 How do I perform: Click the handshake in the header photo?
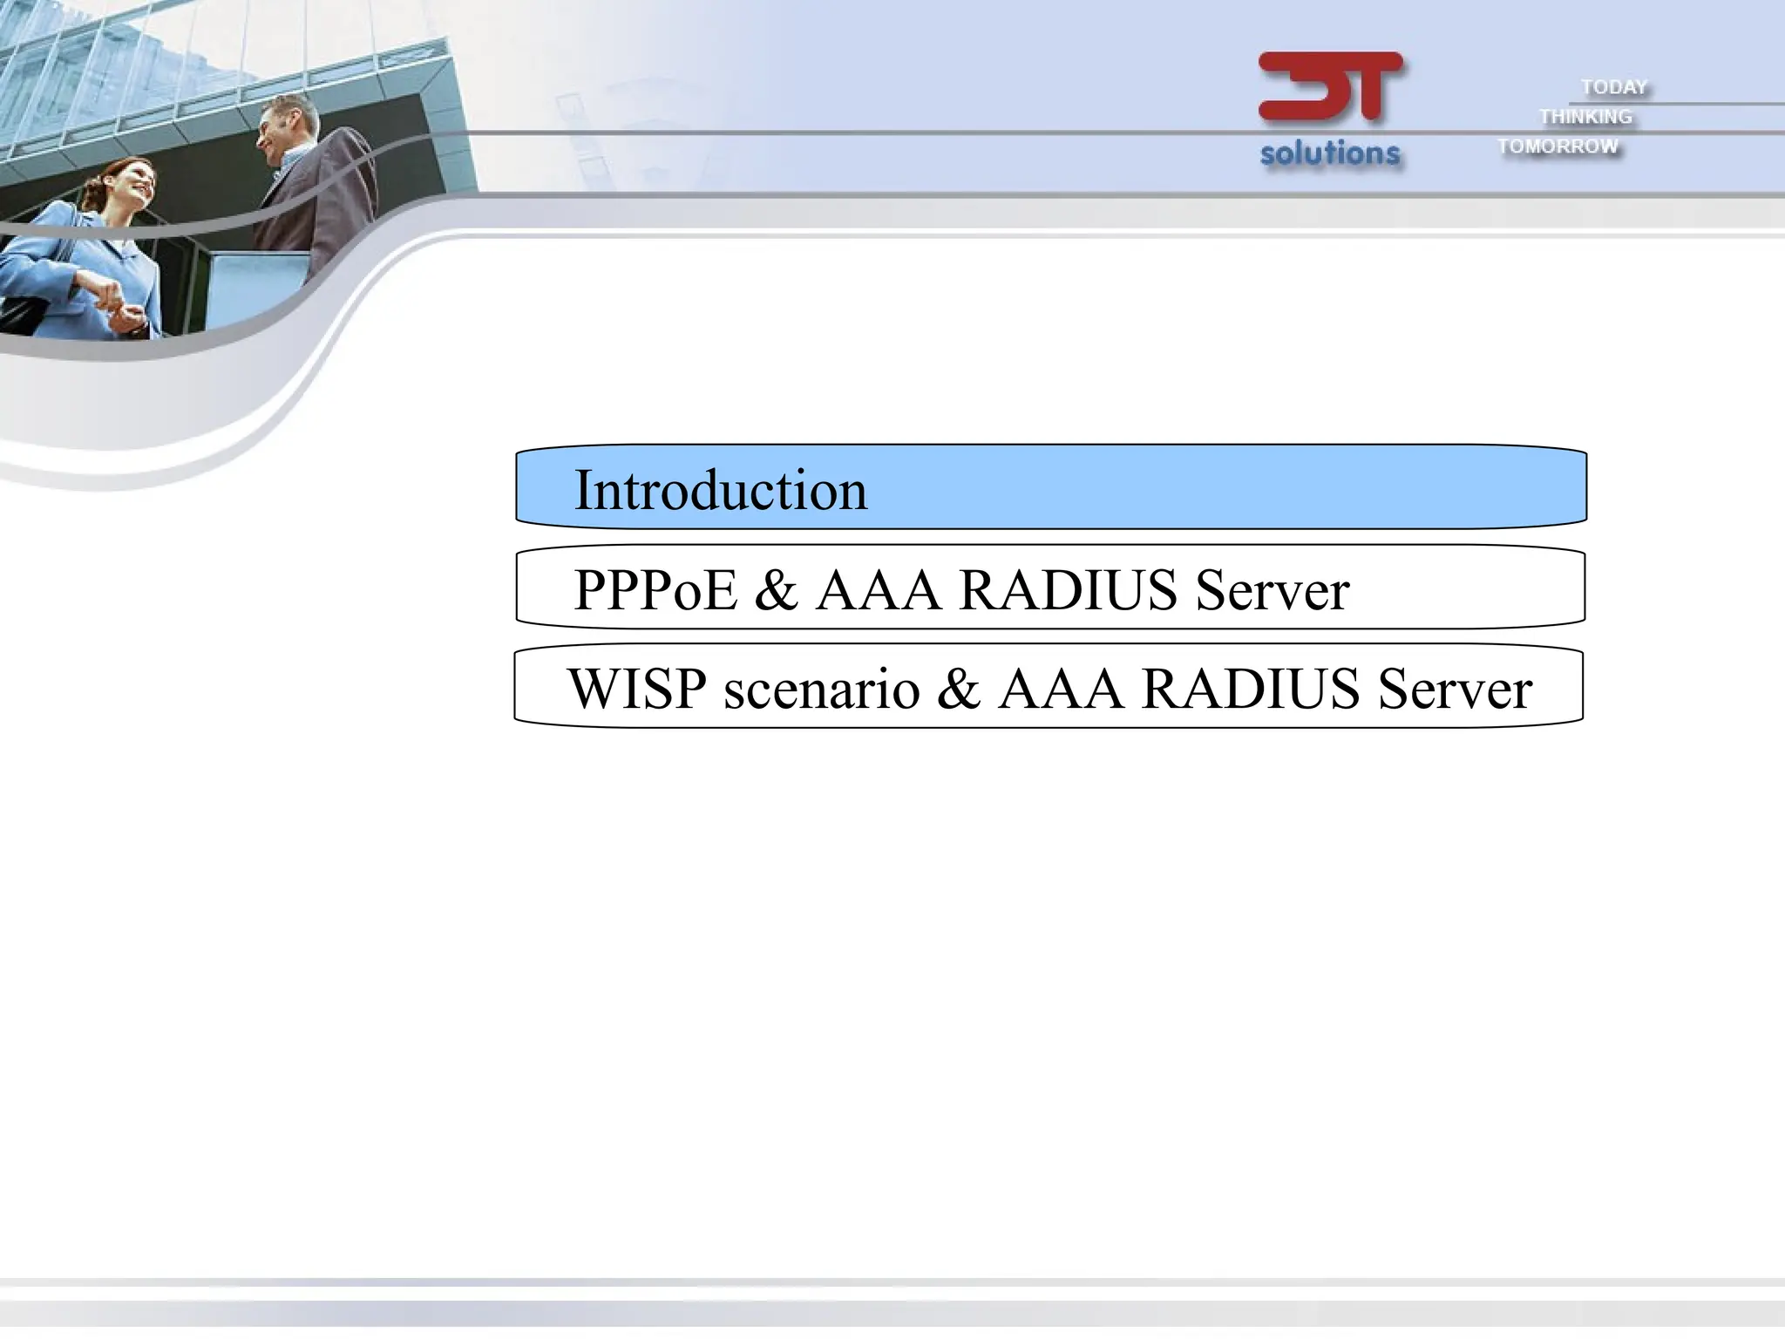115,307
